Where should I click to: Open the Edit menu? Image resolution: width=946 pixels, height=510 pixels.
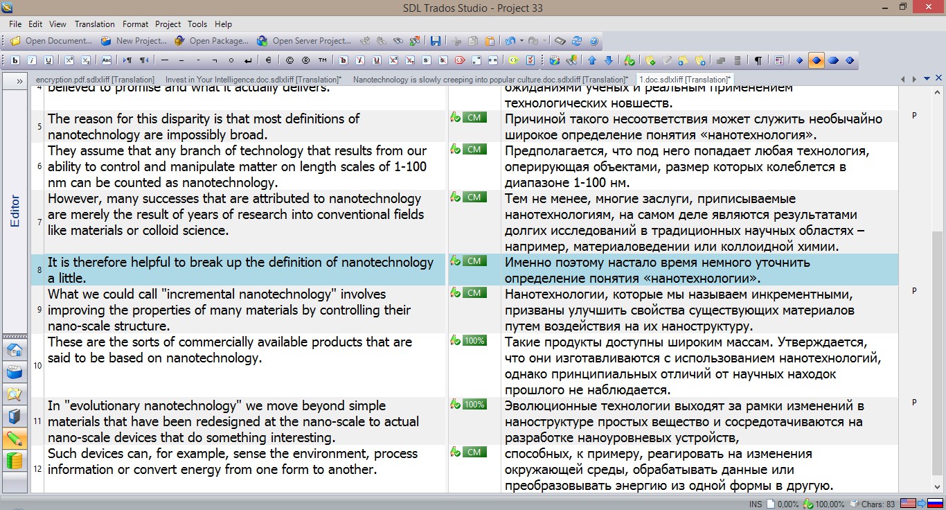click(35, 24)
